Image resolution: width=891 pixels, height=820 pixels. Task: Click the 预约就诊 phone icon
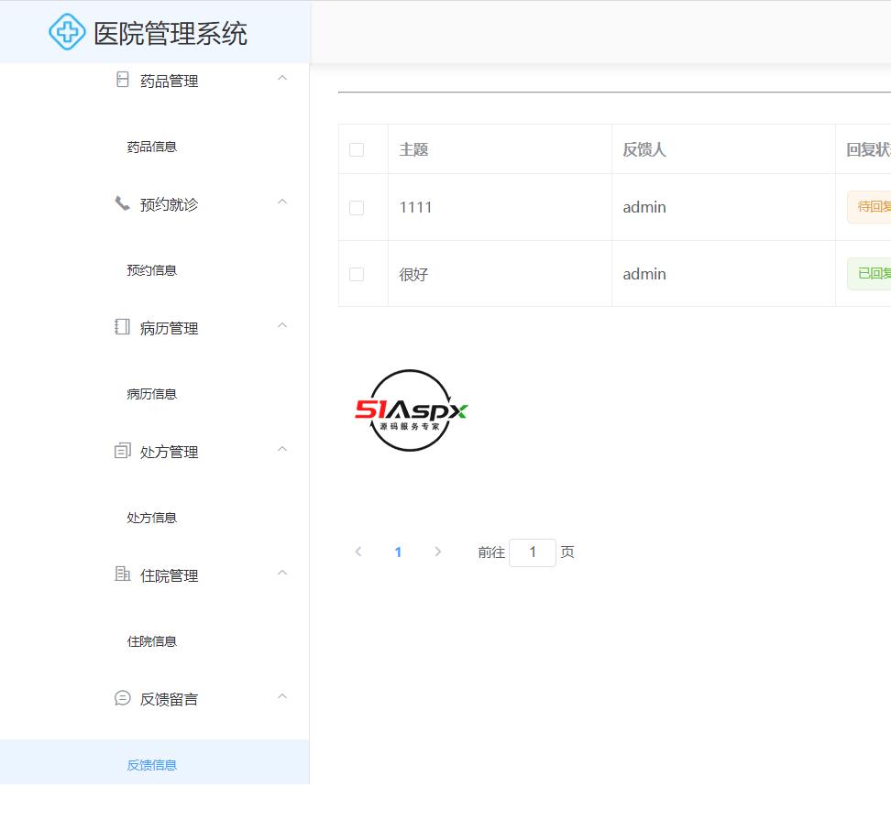(122, 203)
